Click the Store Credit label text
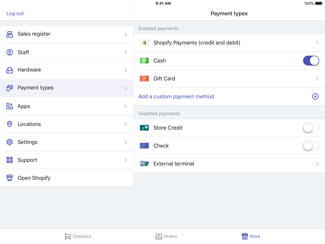Viewport: 325px width, 244px height. pyautogui.click(x=168, y=128)
